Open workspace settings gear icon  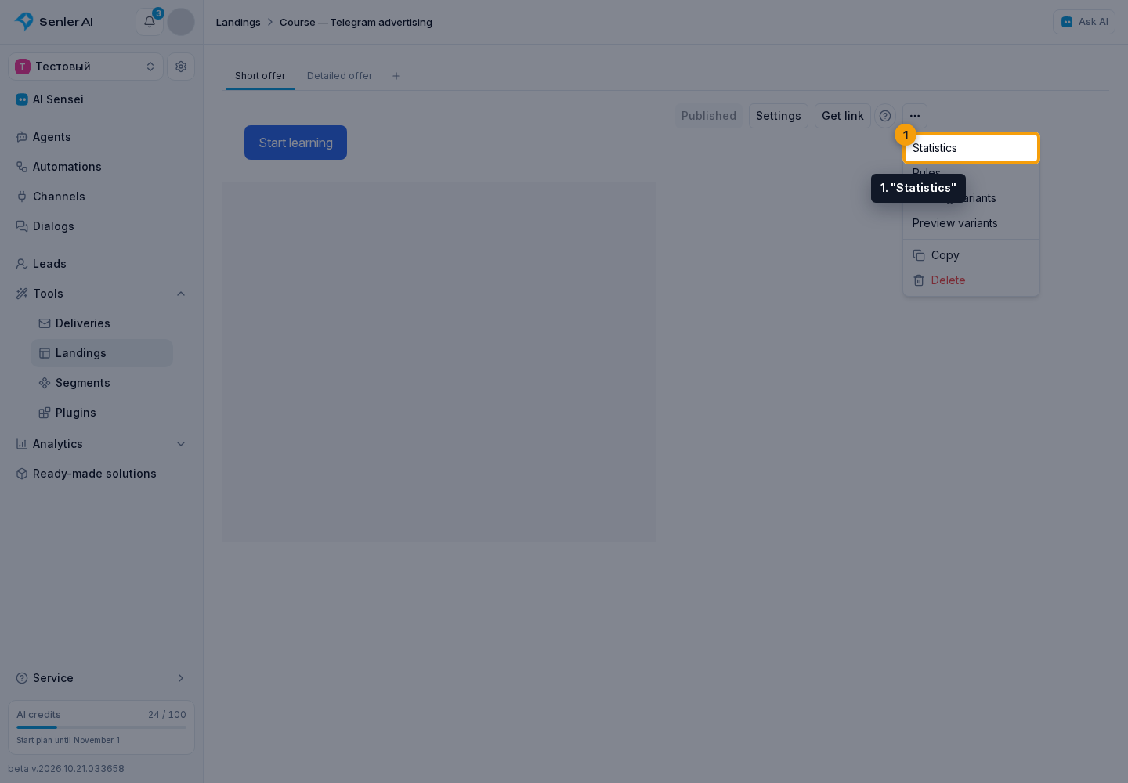pos(181,67)
